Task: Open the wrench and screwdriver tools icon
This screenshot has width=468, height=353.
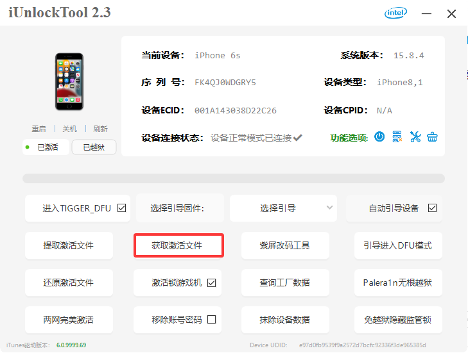Action: point(415,137)
